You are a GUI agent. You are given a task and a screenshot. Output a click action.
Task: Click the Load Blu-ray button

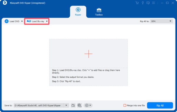pos(35,21)
